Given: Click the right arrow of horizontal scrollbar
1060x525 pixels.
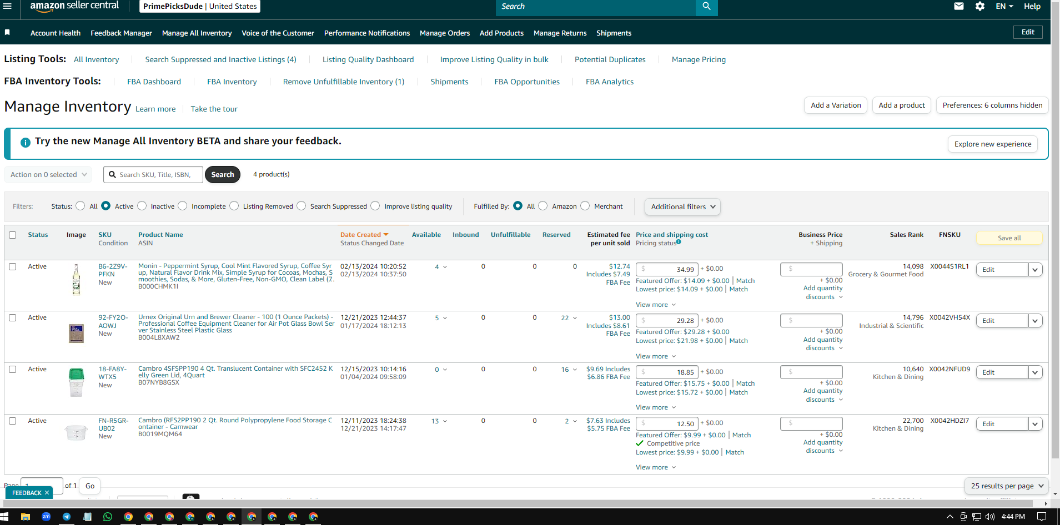Looking at the screenshot, I should click(x=1046, y=503).
